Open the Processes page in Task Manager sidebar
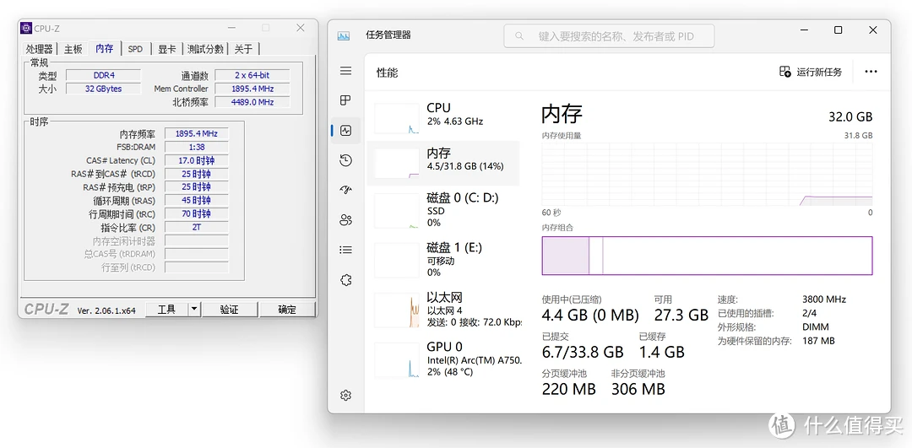The height and width of the screenshot is (448, 912). point(345,100)
